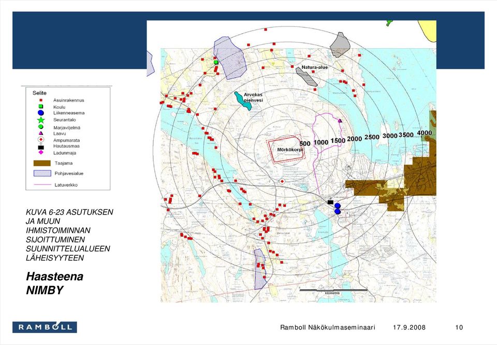Click the Ramboll logo

pyautogui.click(x=45, y=327)
